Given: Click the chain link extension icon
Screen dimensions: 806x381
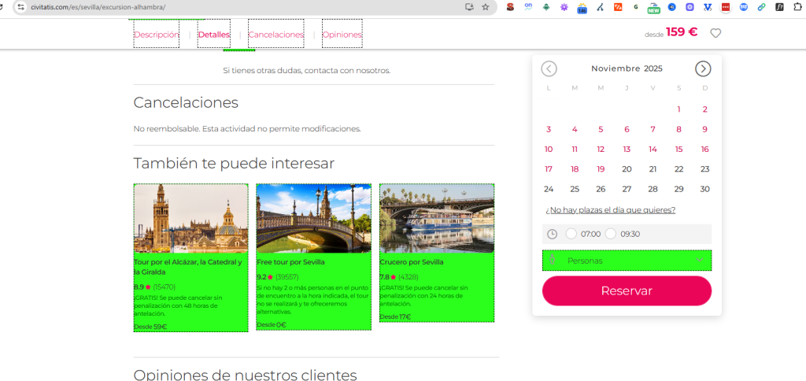Looking at the screenshot, I should [761, 7].
